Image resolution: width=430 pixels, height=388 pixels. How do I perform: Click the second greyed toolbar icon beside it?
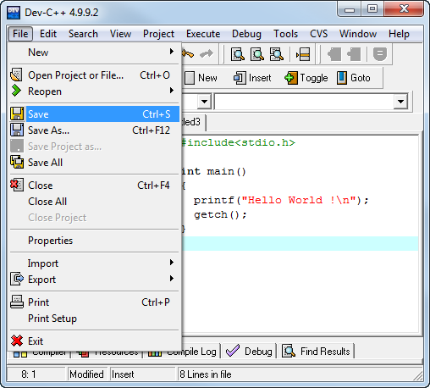click(354, 54)
